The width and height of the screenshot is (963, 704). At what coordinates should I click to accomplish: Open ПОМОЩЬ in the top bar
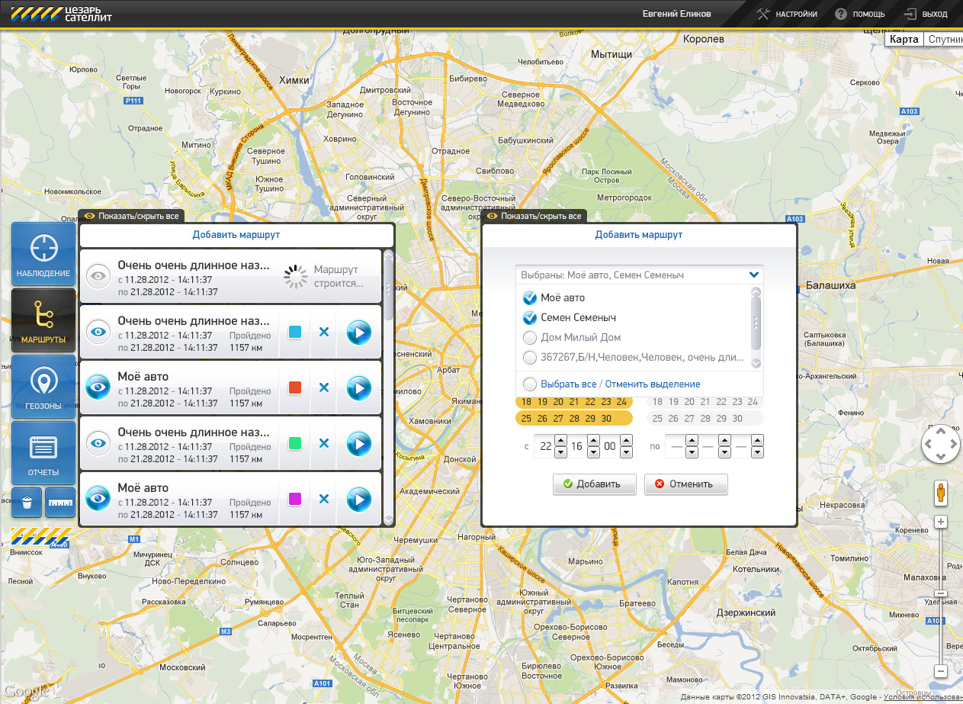[x=860, y=14]
